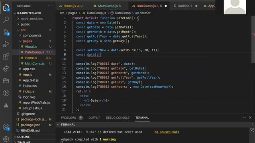The height and width of the screenshot is (143, 255).
Task: Open Source Control view with badge
Action: [6, 32]
